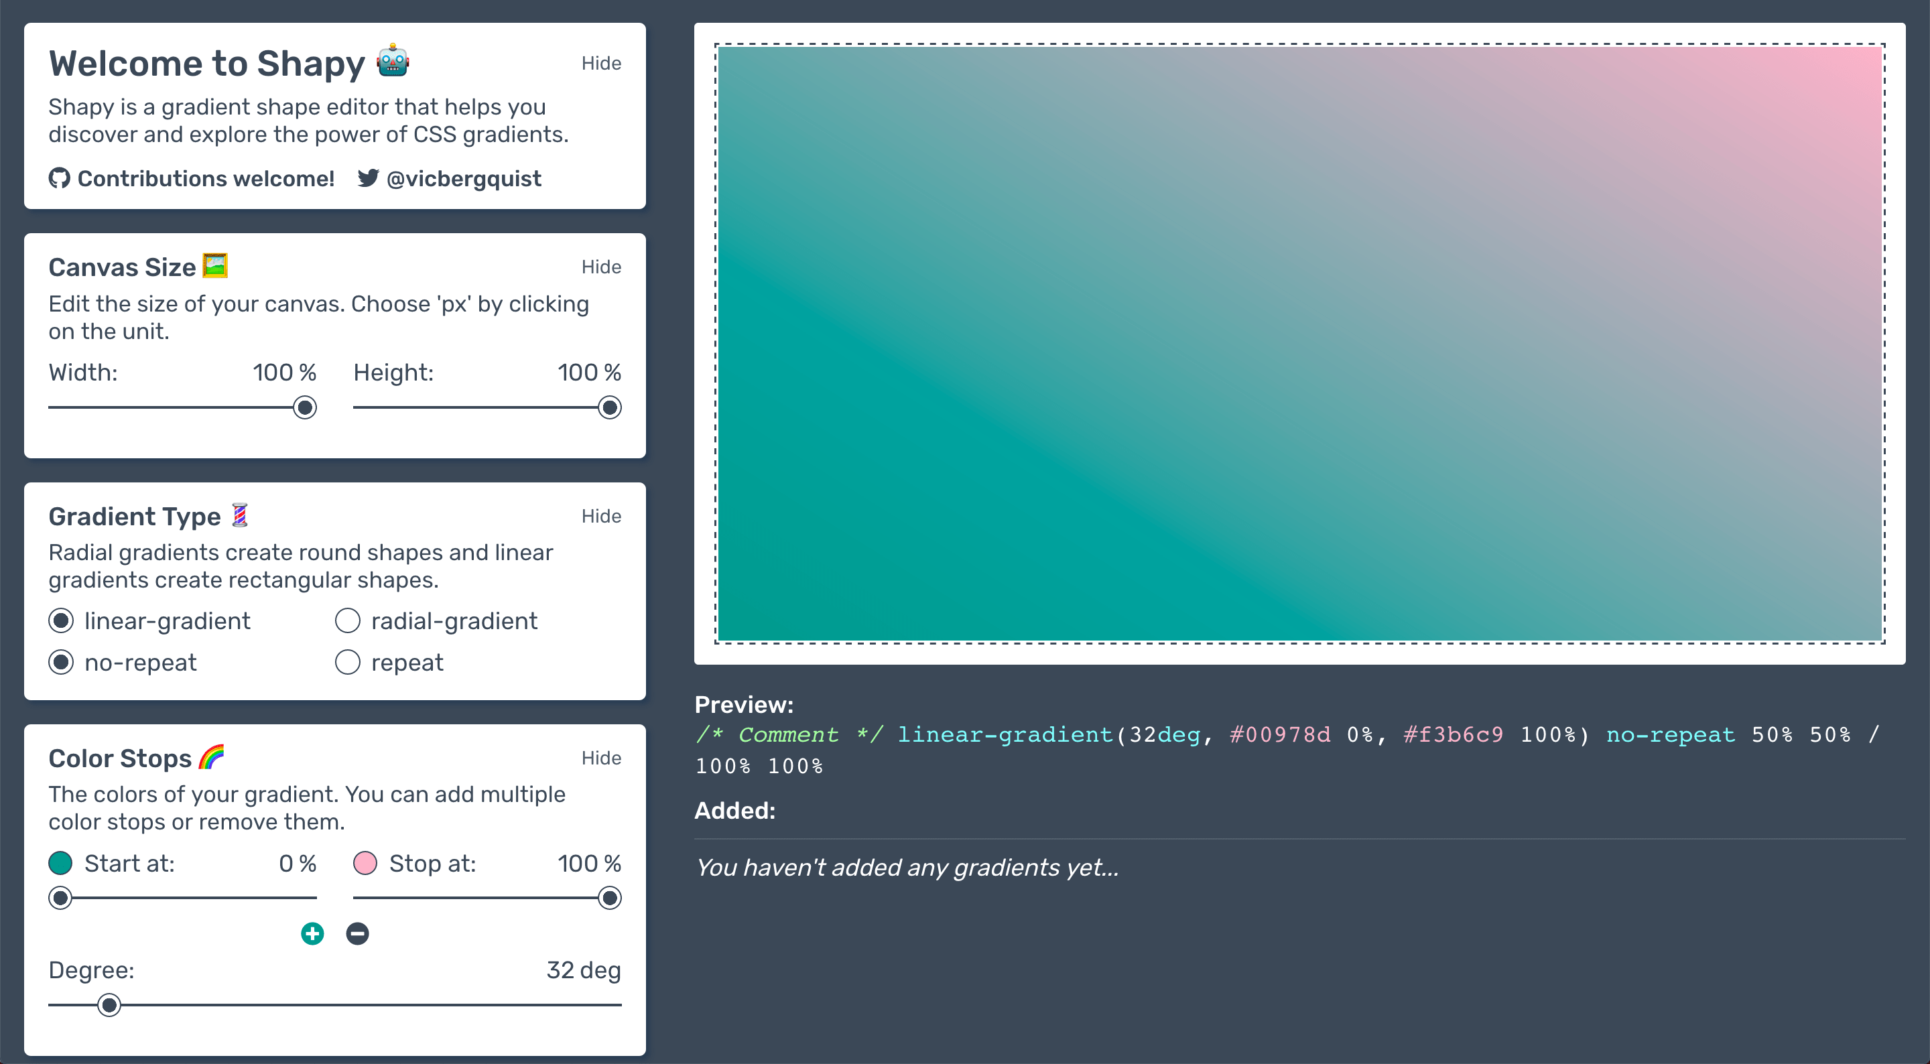The width and height of the screenshot is (1930, 1064).
Task: Click the Width value 100
Action: [273, 373]
